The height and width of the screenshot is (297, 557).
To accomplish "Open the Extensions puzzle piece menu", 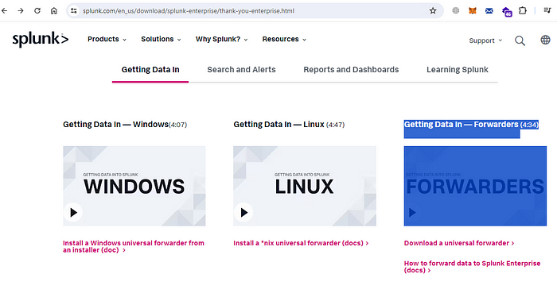I will [x=523, y=10].
